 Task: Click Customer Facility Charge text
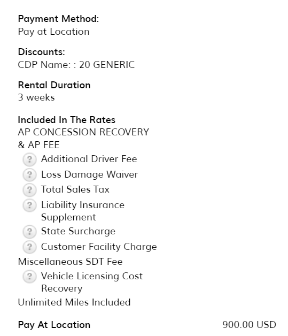click(99, 247)
